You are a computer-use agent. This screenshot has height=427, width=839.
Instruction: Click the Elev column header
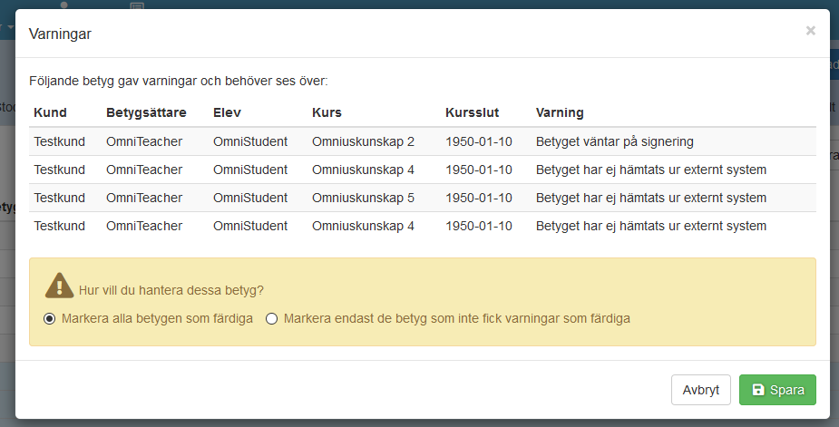228,113
